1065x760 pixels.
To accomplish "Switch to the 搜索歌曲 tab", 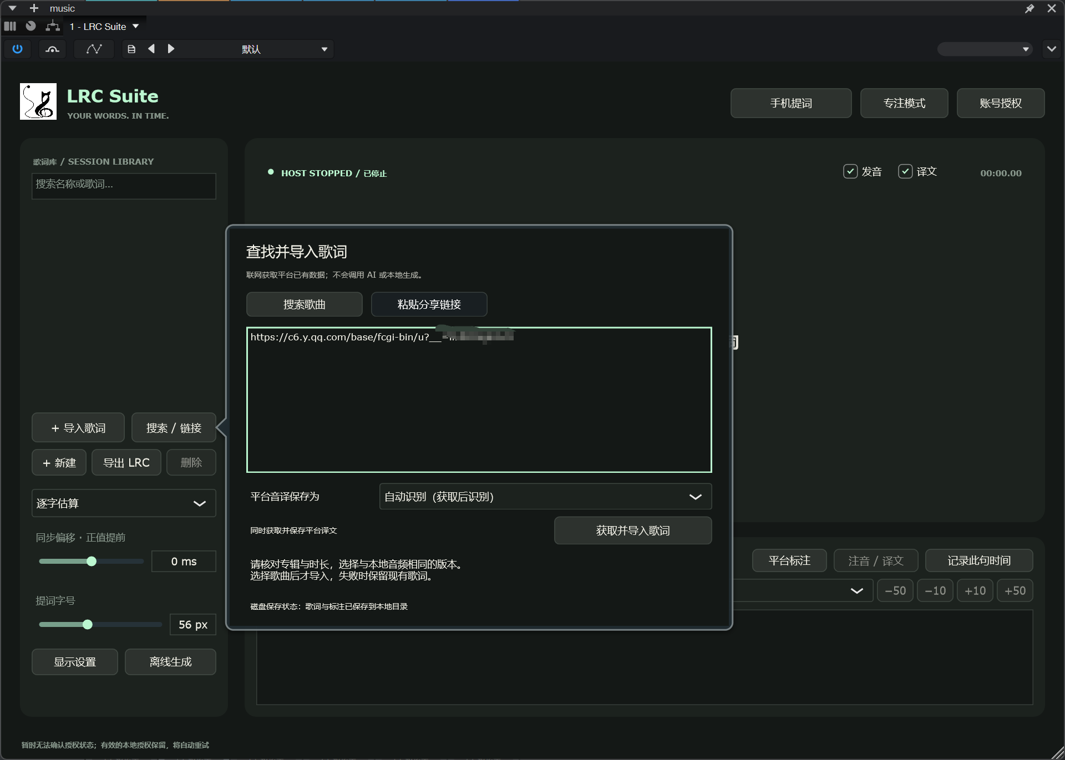I will tap(305, 304).
